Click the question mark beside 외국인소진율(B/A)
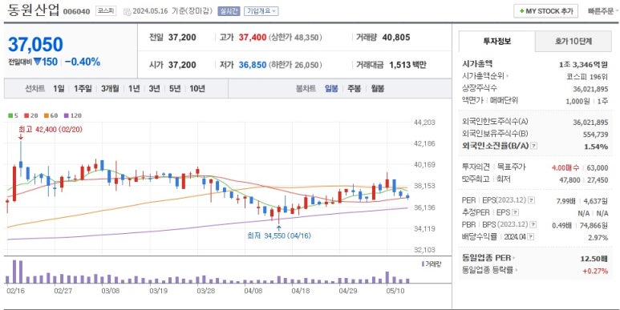 534,146
